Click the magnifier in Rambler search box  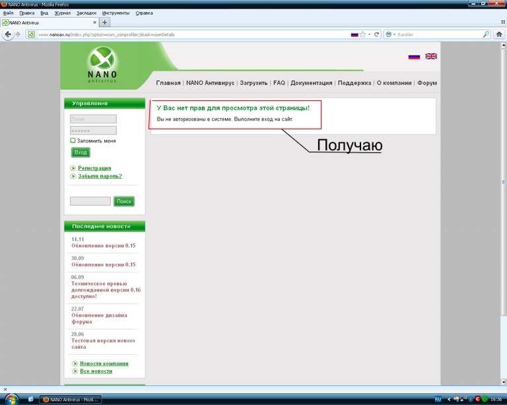(486, 34)
